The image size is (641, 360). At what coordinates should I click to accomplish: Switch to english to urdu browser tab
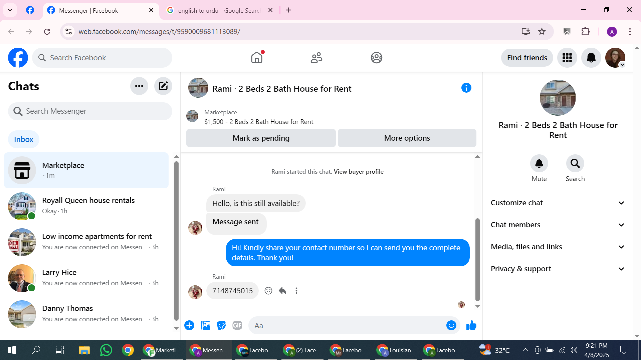pos(219,10)
